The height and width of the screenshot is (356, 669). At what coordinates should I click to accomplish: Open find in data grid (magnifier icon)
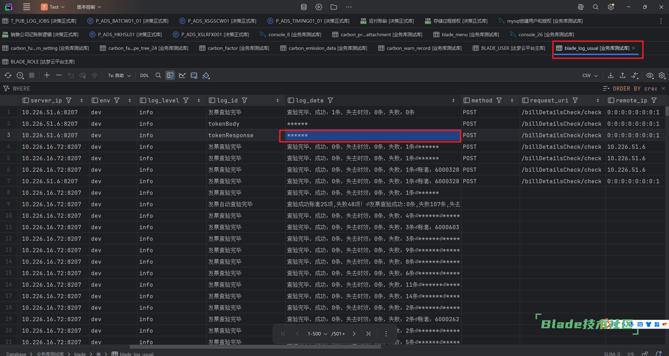coord(158,75)
